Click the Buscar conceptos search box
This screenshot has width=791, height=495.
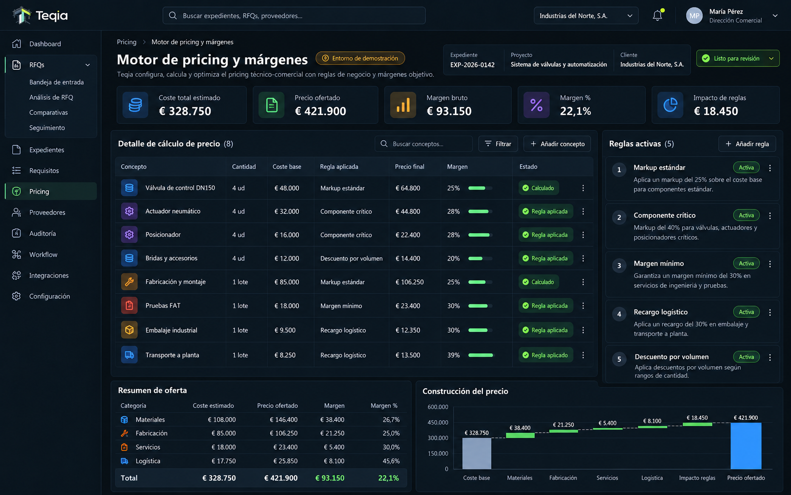pyautogui.click(x=423, y=144)
